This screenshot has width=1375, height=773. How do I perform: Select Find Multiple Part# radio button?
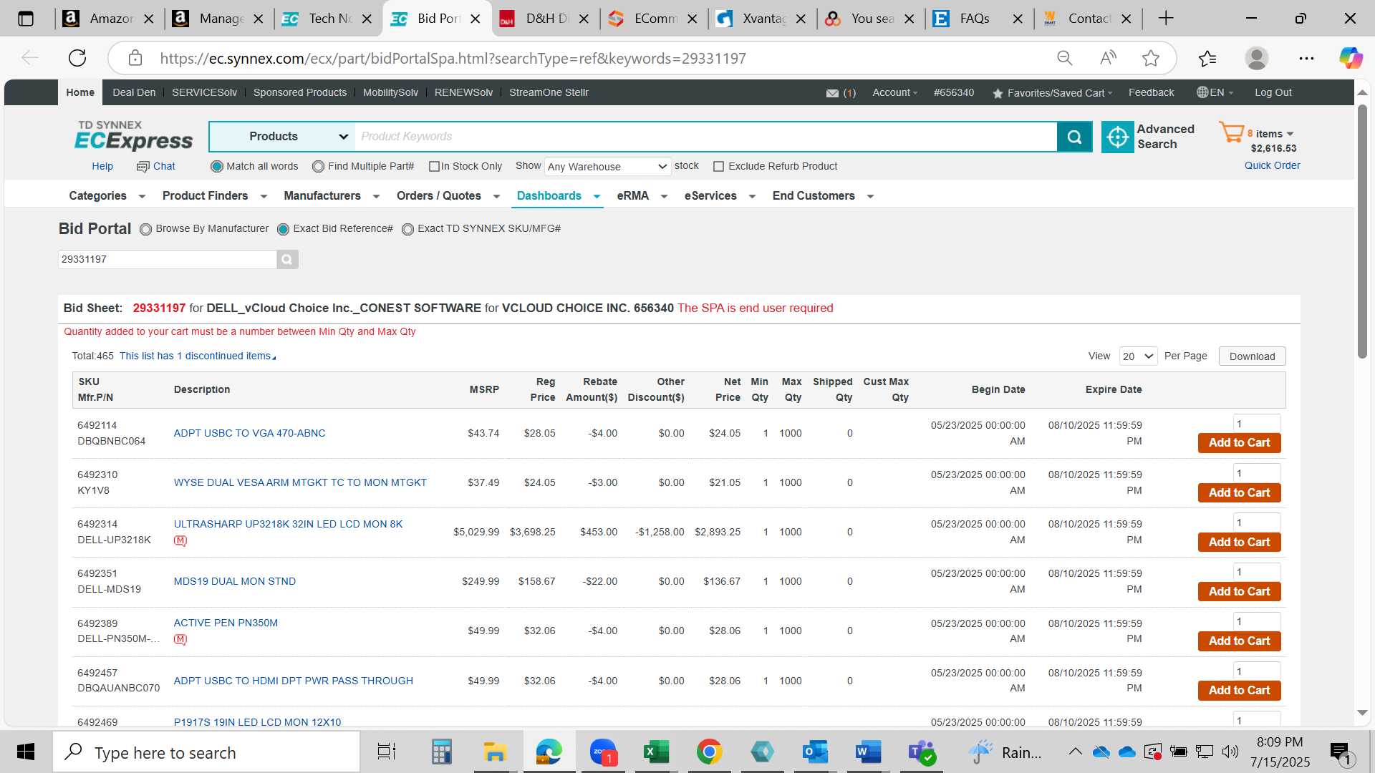point(318,167)
